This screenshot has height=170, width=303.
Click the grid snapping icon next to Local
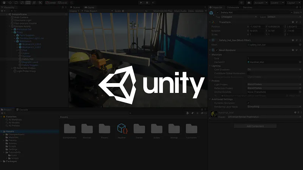(x=72, y=3)
